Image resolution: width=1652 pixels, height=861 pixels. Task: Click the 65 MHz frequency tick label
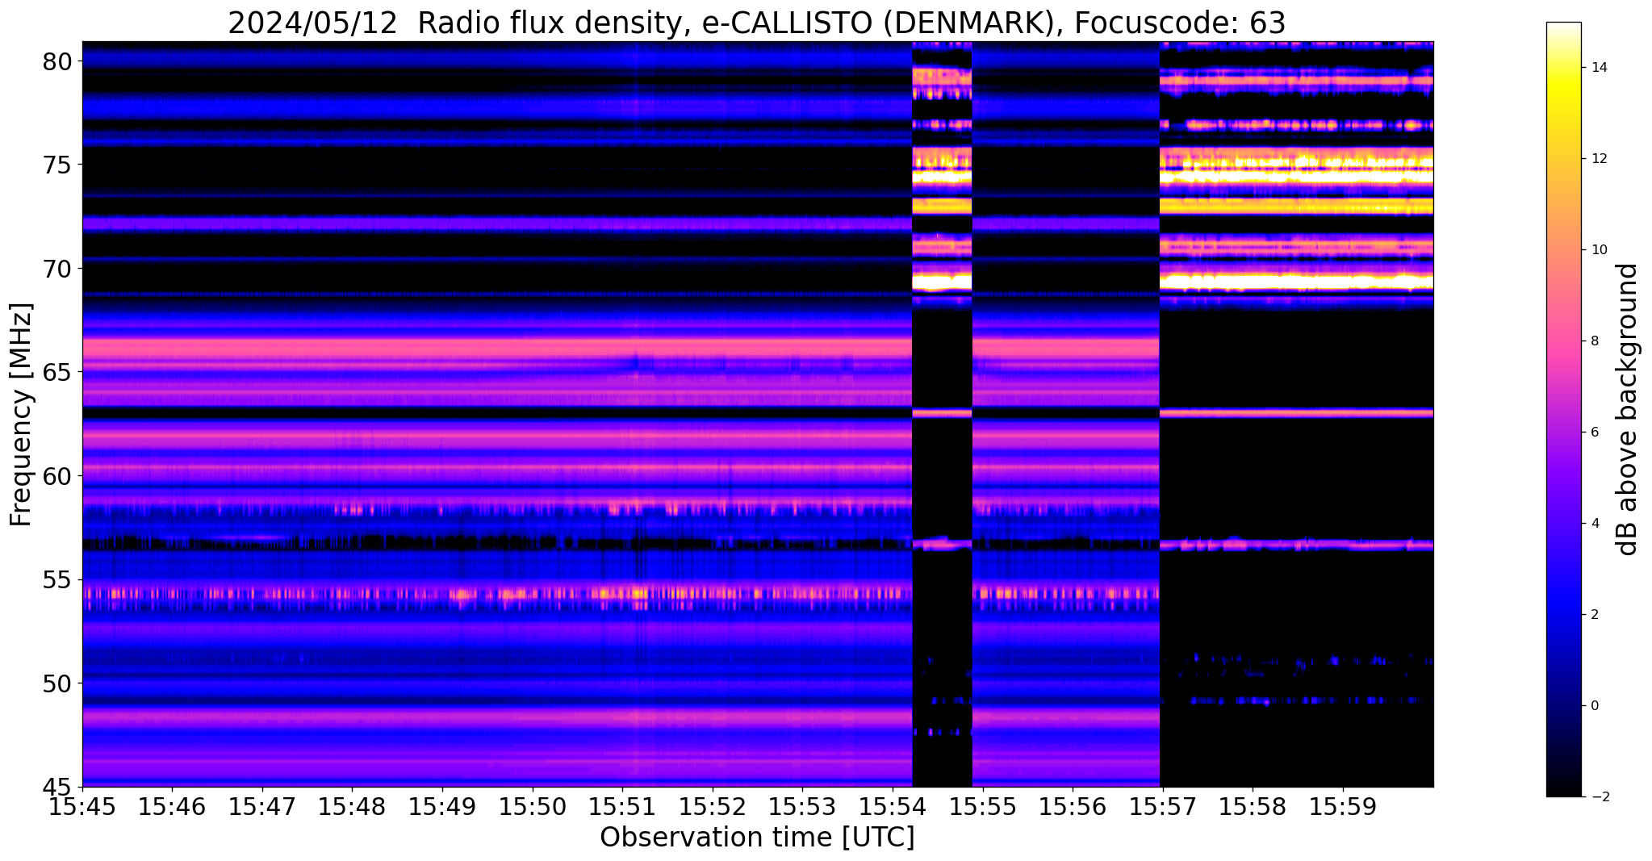pos(57,372)
